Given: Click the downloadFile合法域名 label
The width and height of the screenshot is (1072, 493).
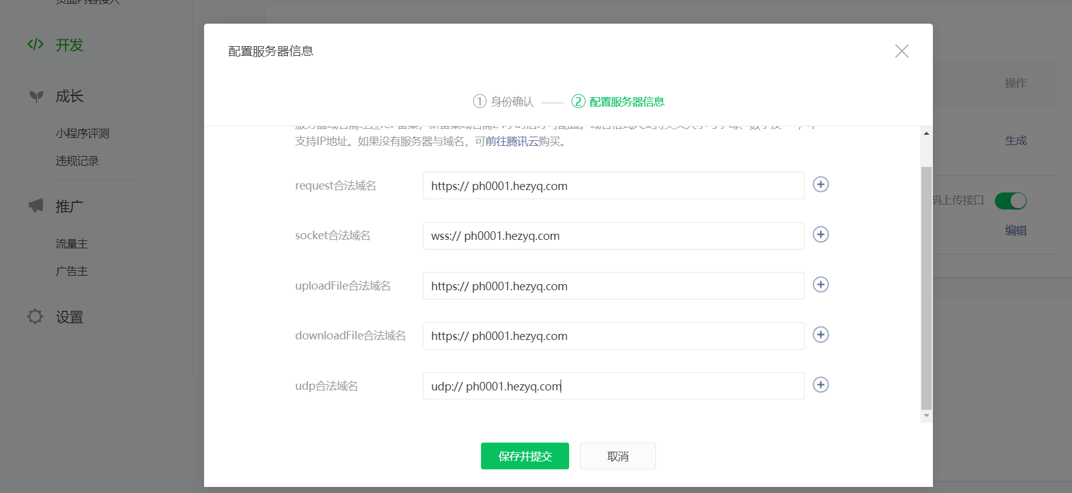Looking at the screenshot, I should click(x=350, y=336).
